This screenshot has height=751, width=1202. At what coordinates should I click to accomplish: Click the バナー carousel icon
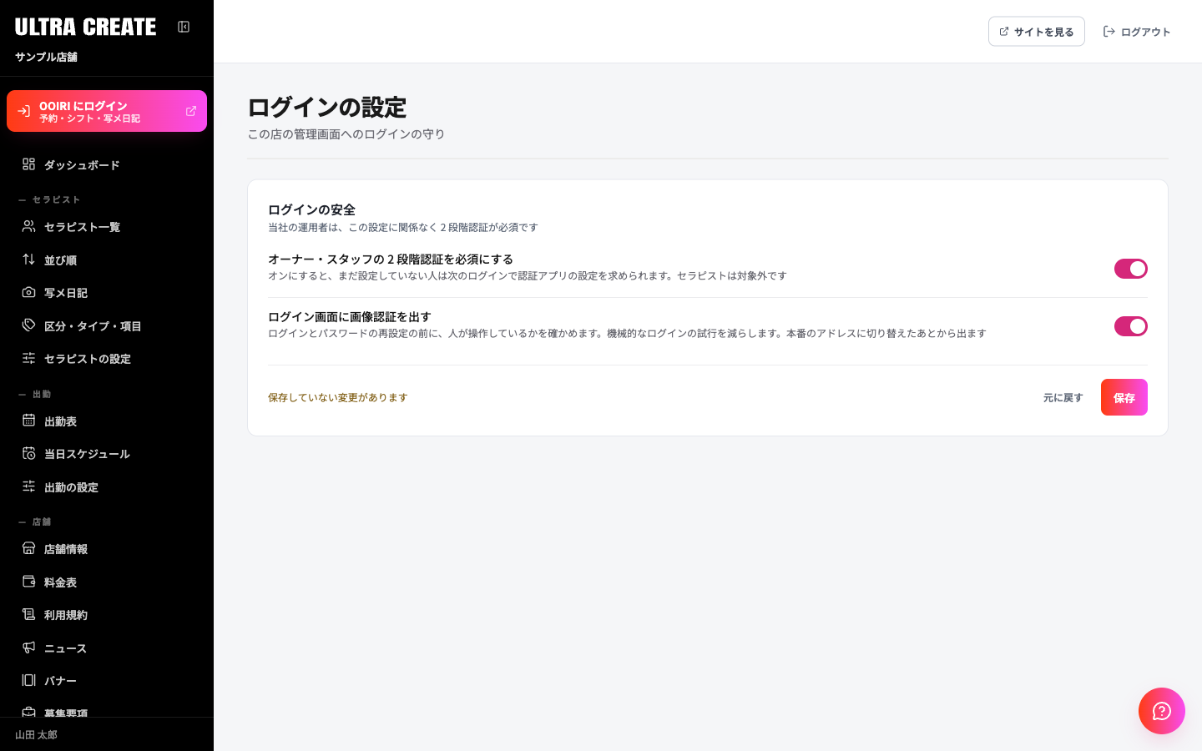click(28, 680)
